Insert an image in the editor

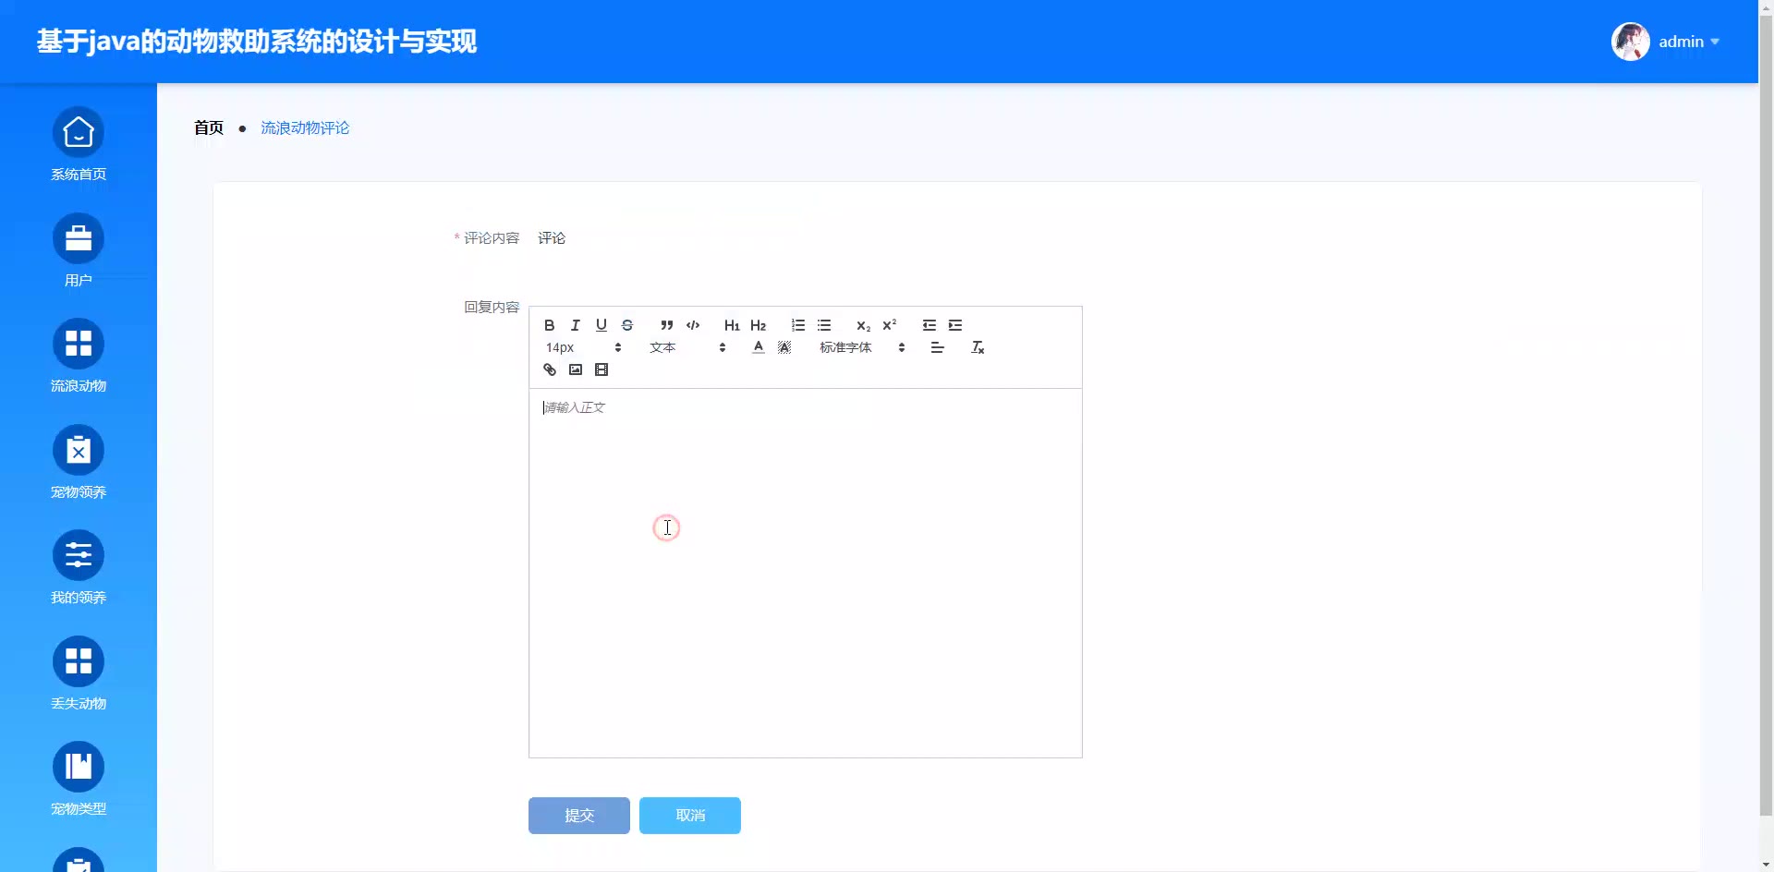[575, 369]
